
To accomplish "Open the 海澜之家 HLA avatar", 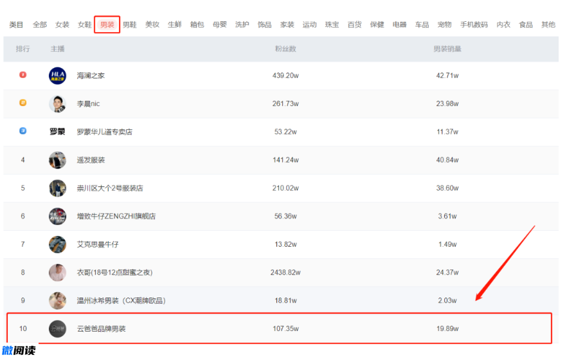I will [x=57, y=76].
